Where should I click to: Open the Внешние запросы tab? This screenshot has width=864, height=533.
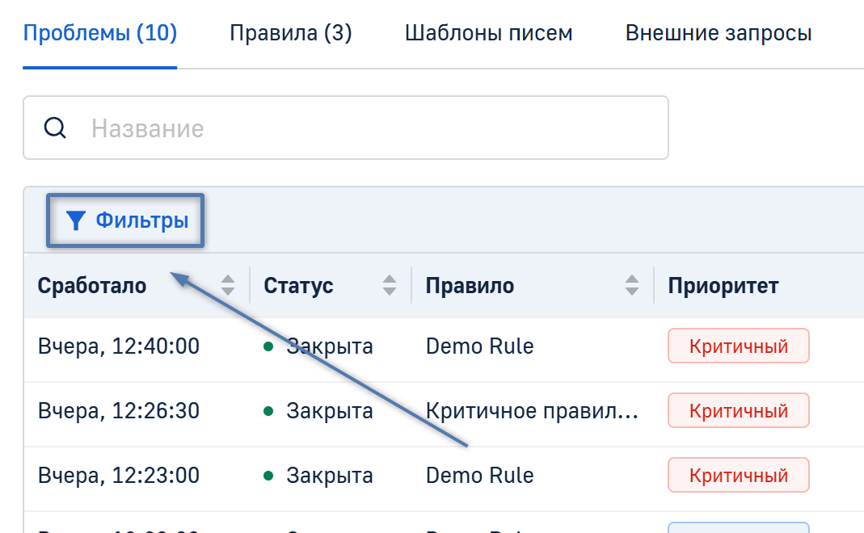click(719, 33)
